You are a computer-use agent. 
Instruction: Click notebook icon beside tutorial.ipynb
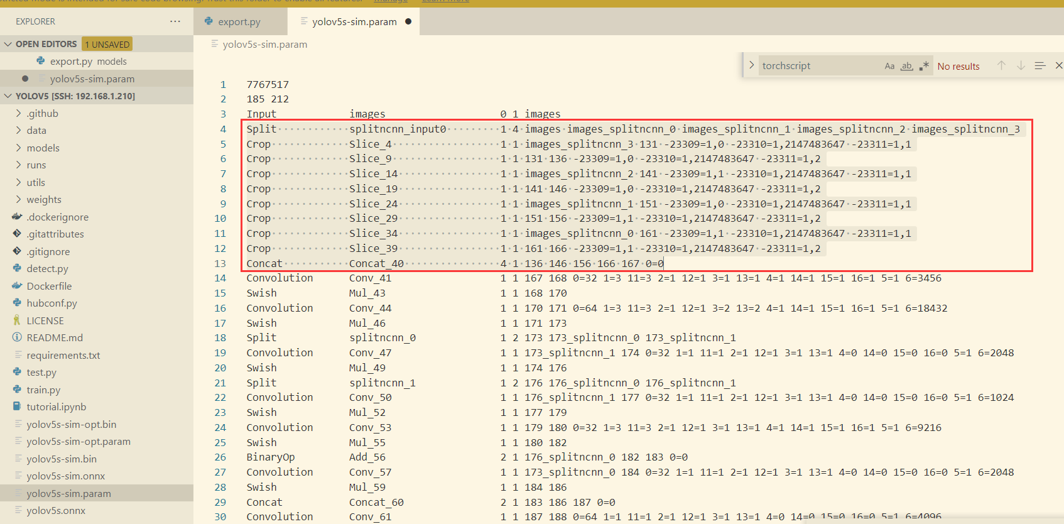tap(17, 407)
